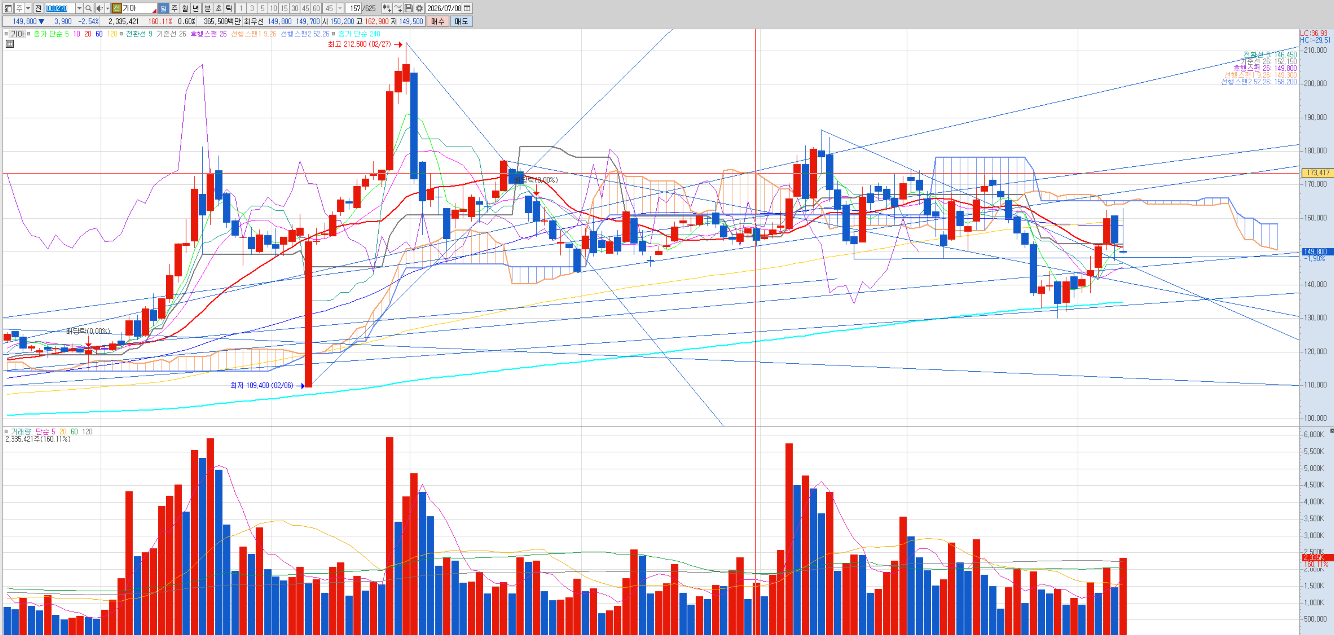Click the 최우선 best quote label
The image size is (1334, 635).
[x=254, y=21]
